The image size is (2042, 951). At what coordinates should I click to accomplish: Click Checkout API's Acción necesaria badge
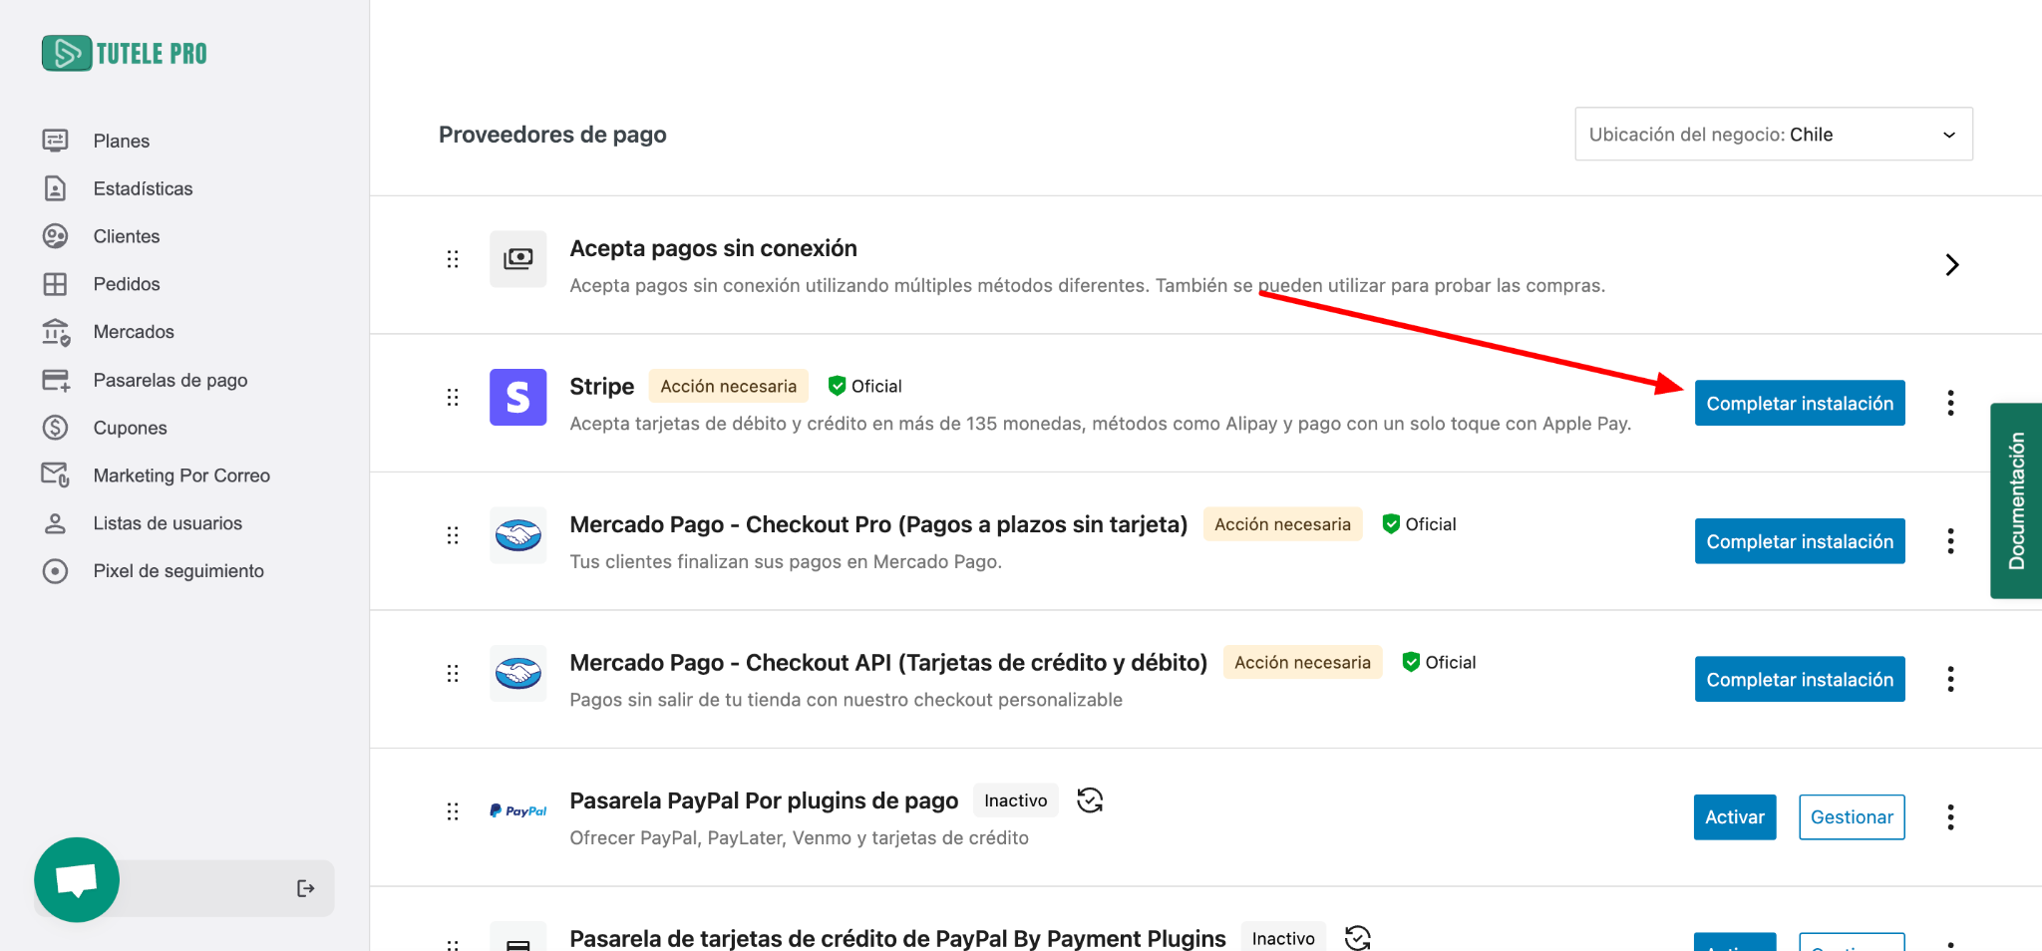coord(1303,663)
